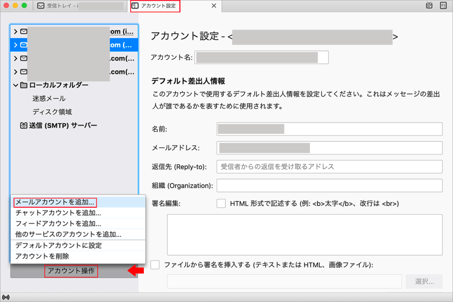Click the connection status icon in status bar
This screenshot has height=302, width=453.
coord(6,297)
